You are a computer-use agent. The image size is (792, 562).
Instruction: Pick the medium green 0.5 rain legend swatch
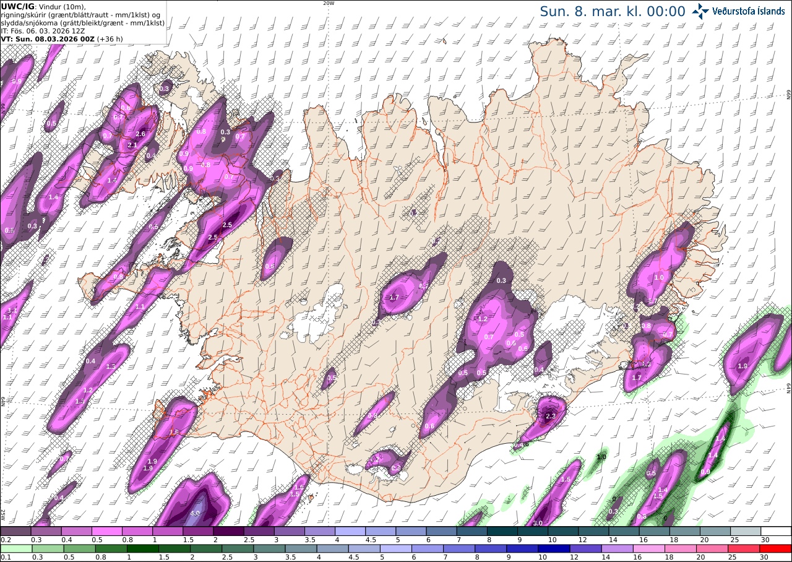pyautogui.click(x=79, y=548)
